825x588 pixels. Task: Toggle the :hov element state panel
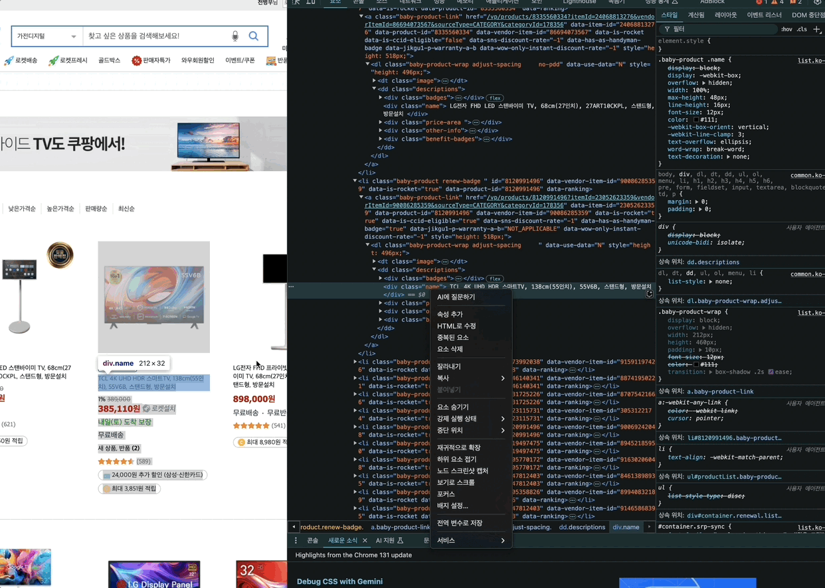tap(786, 29)
